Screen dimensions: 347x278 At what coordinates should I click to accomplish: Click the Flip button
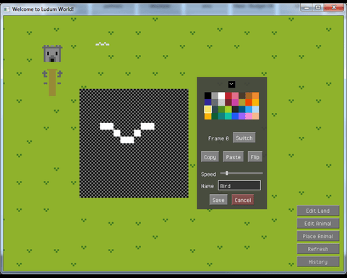point(255,157)
